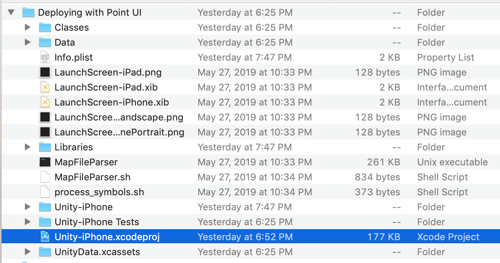The width and height of the screenshot is (500, 263).
Task: Click the process_symbols.sh script icon
Action: [45, 192]
